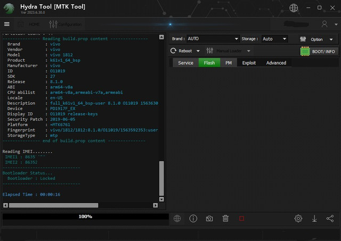Maximize the Hydra Tool window
This screenshot has width=341, height=241.
(x=319, y=7)
